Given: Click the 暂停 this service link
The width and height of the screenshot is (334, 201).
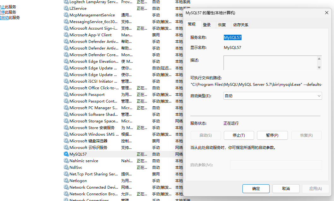Looking at the screenshot, I should pyautogui.click(x=2, y=12).
